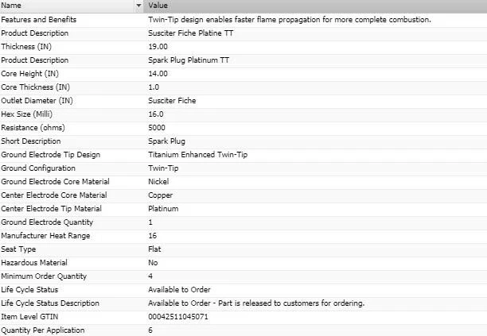
Task: Select the Thickness (IN) row name
Action: (x=26, y=47)
